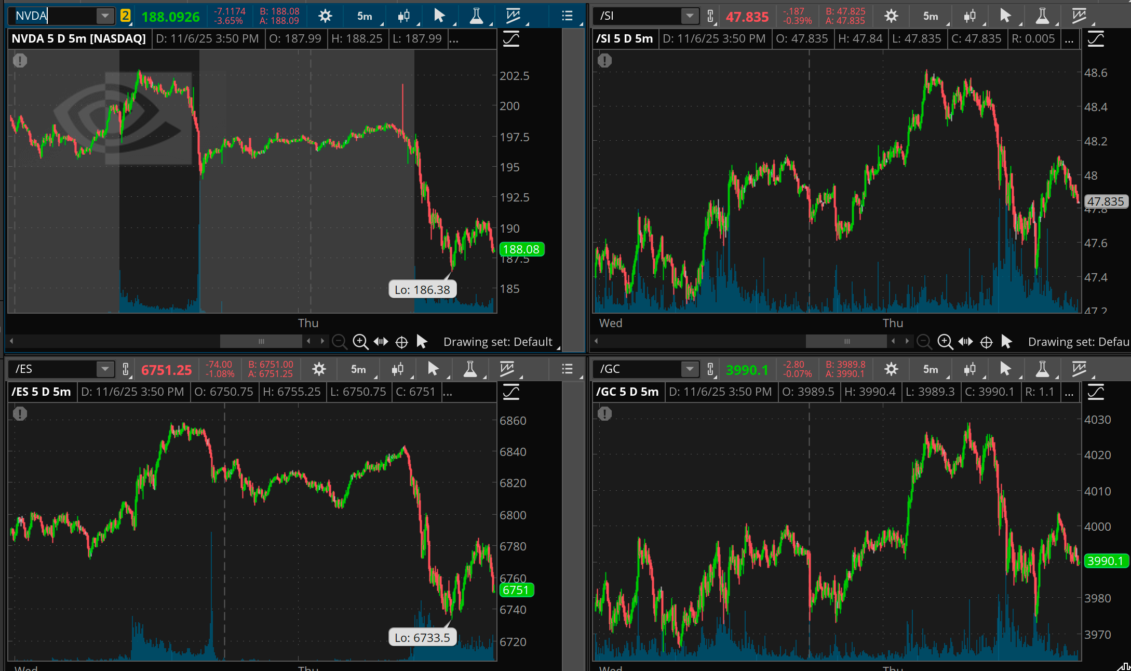The height and width of the screenshot is (671, 1131).
Task: Expand the /ES symbol dropdown arrow
Action: click(x=105, y=369)
